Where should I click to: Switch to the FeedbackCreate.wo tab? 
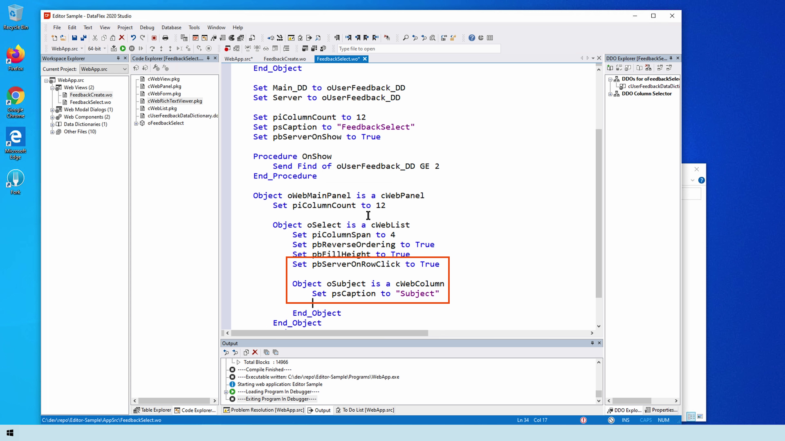click(285, 59)
